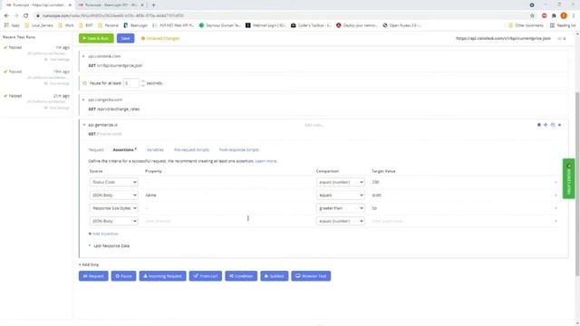Screen dimensions: 580x326
Task: Open source dropdown of the empty assertion row
Action: [113, 221]
